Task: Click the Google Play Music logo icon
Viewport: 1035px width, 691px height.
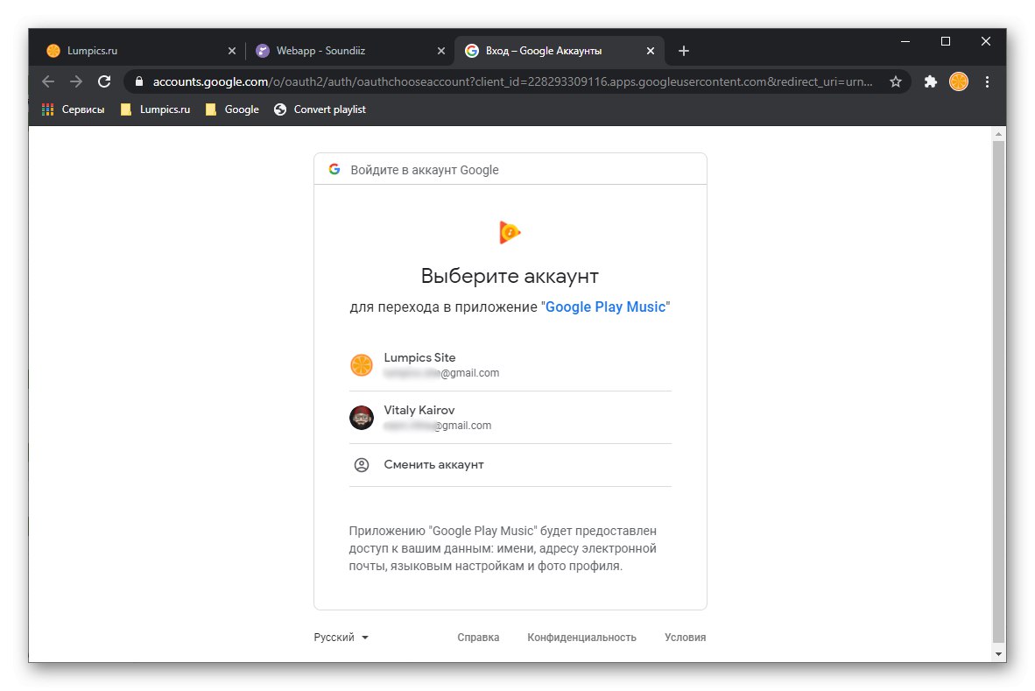Action: (510, 232)
